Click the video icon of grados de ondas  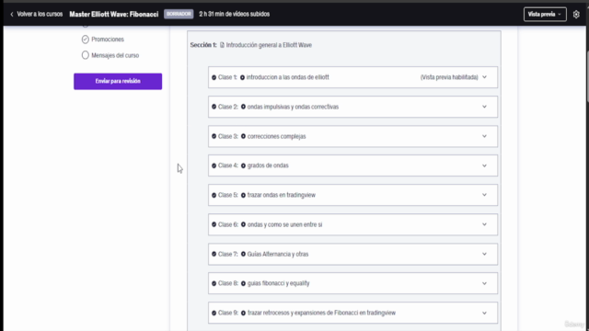tap(243, 165)
